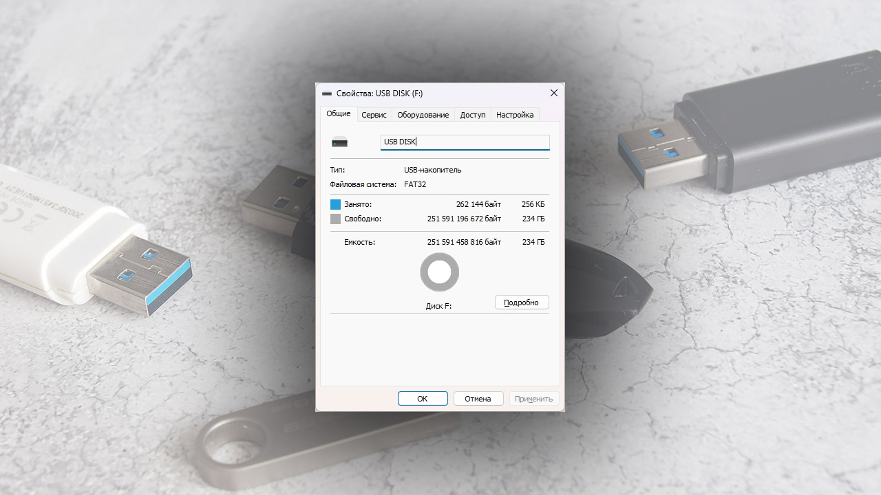Click the Применить button
This screenshot has width=881, height=495.
(534, 399)
